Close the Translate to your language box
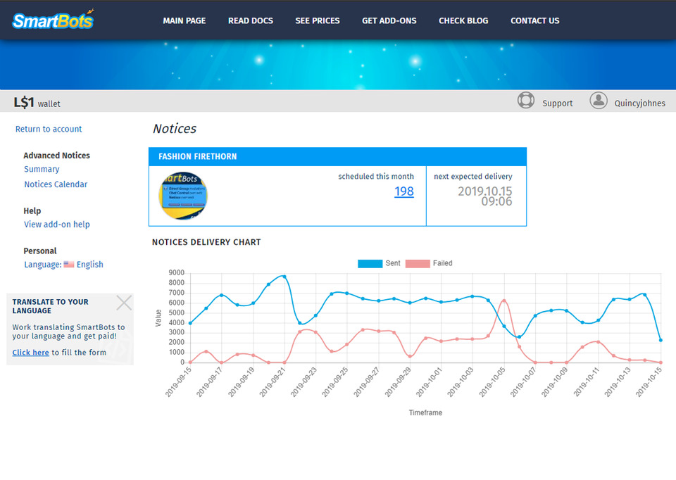 click(124, 303)
